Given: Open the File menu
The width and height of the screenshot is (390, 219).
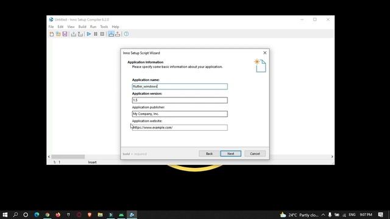Looking at the screenshot, I should [x=51, y=27].
